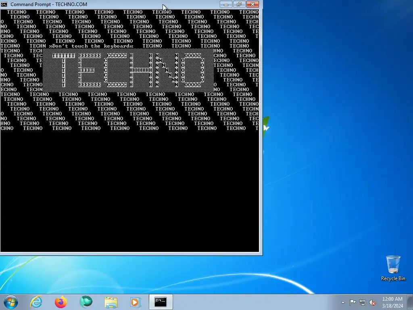Open Action Center flag icon
Viewport: 413px width, 310px height.
point(353,302)
